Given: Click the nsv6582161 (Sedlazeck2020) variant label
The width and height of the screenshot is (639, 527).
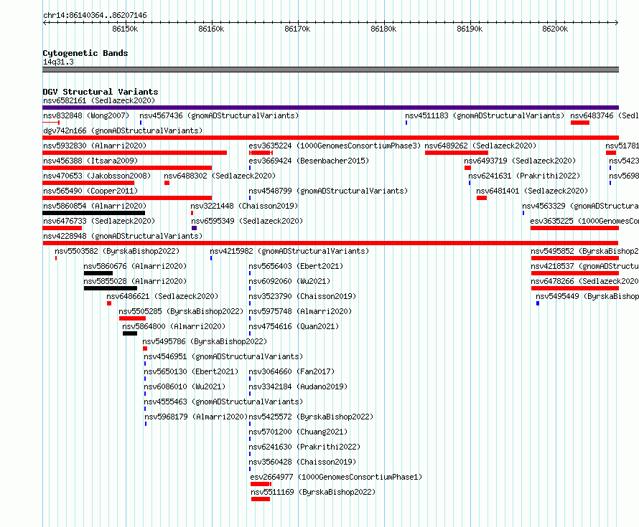Looking at the screenshot, I should coord(99,100).
